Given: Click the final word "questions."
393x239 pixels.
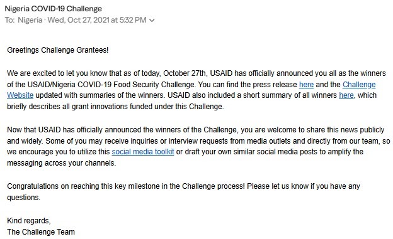Looking at the screenshot, I should coord(23,198).
